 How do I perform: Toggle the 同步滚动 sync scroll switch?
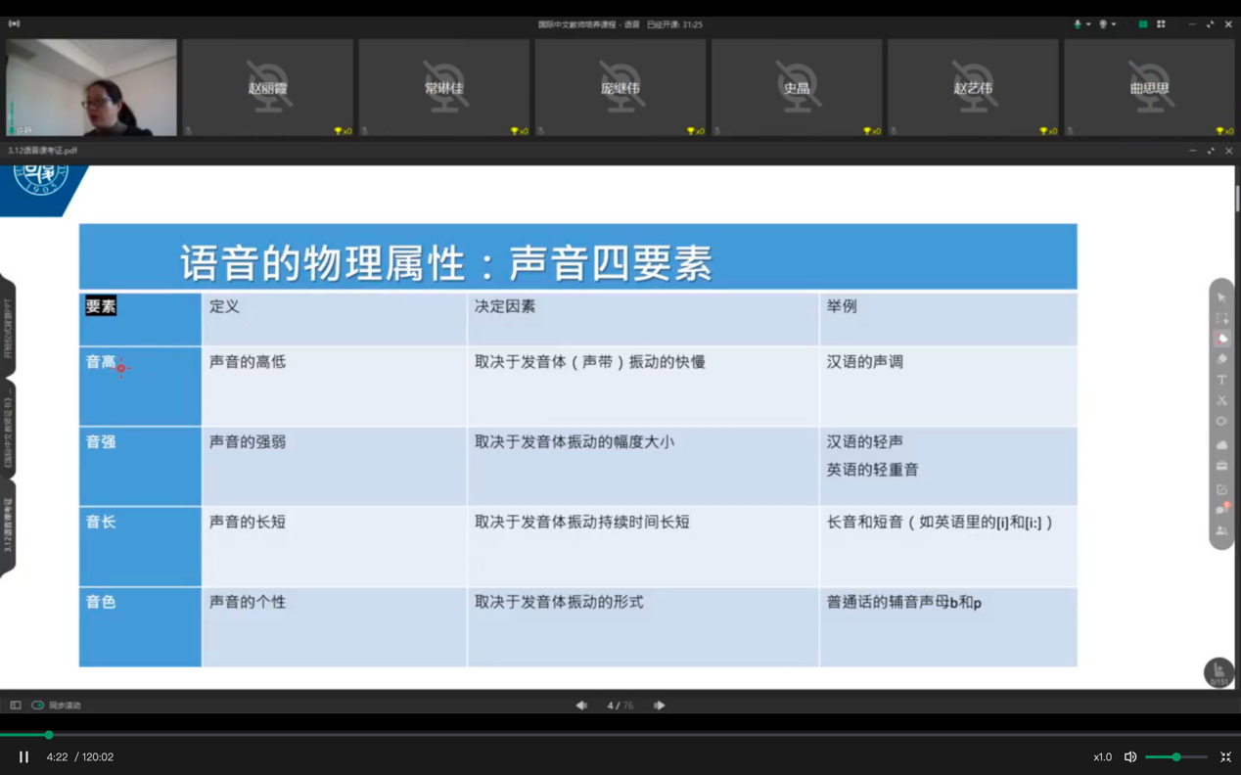tap(38, 706)
